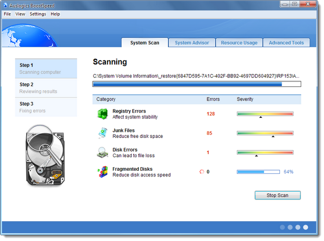Click the Disk Errors count of 1
Screen dimensions: 324x241
[x=208, y=153]
